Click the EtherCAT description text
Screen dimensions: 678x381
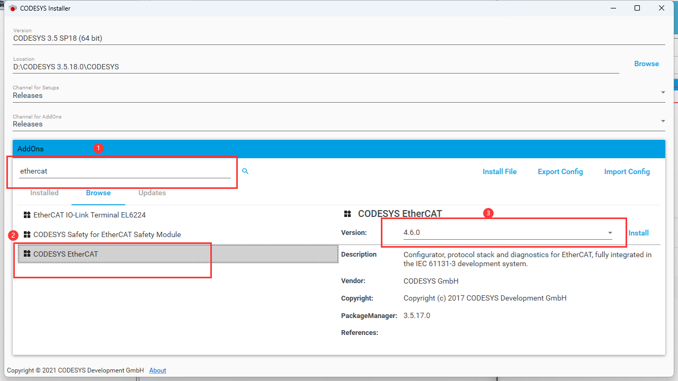(528, 259)
